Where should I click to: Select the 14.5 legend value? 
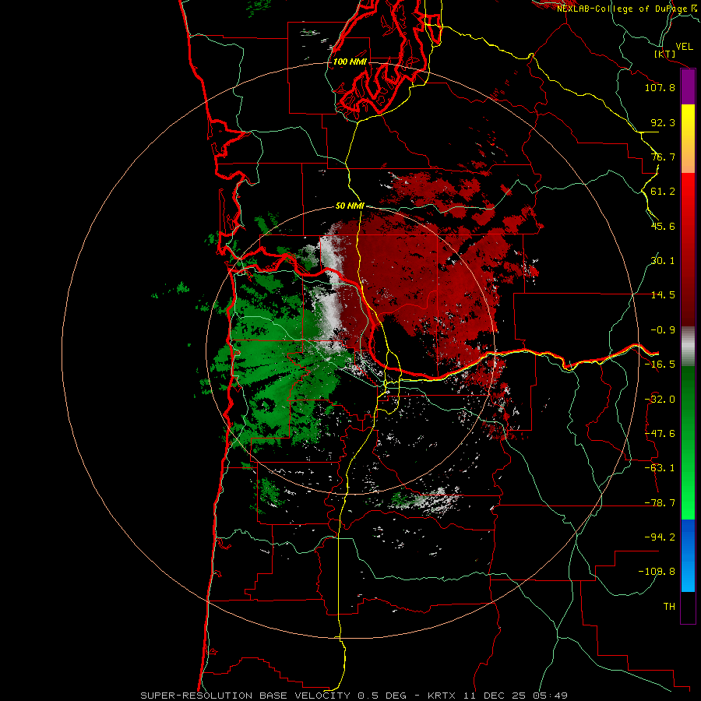663,295
